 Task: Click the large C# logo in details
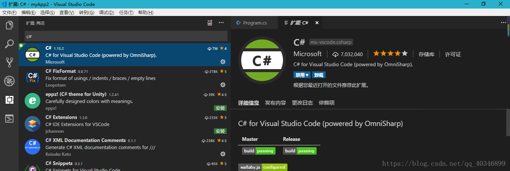(x=262, y=60)
